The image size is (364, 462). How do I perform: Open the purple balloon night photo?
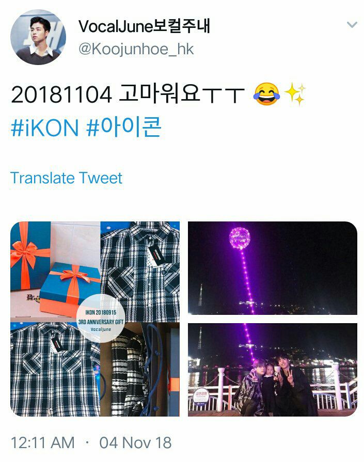[272, 268]
